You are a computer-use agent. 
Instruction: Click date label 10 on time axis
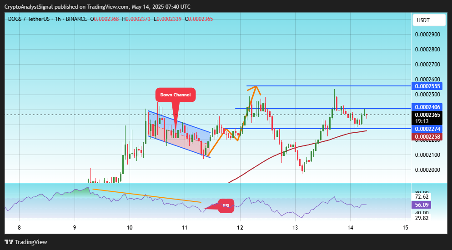(130, 228)
